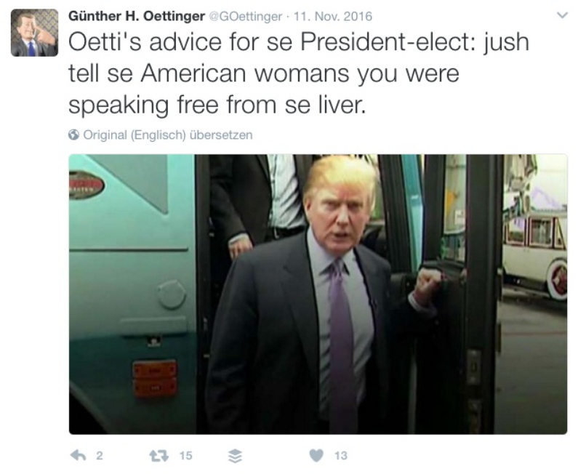
Task: Click the retweet icon
Action: pos(159,456)
